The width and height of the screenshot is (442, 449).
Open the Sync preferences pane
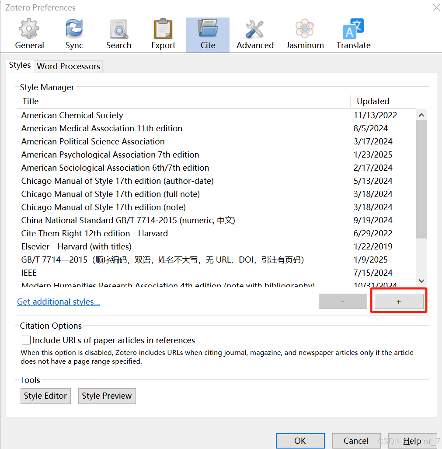point(74,35)
